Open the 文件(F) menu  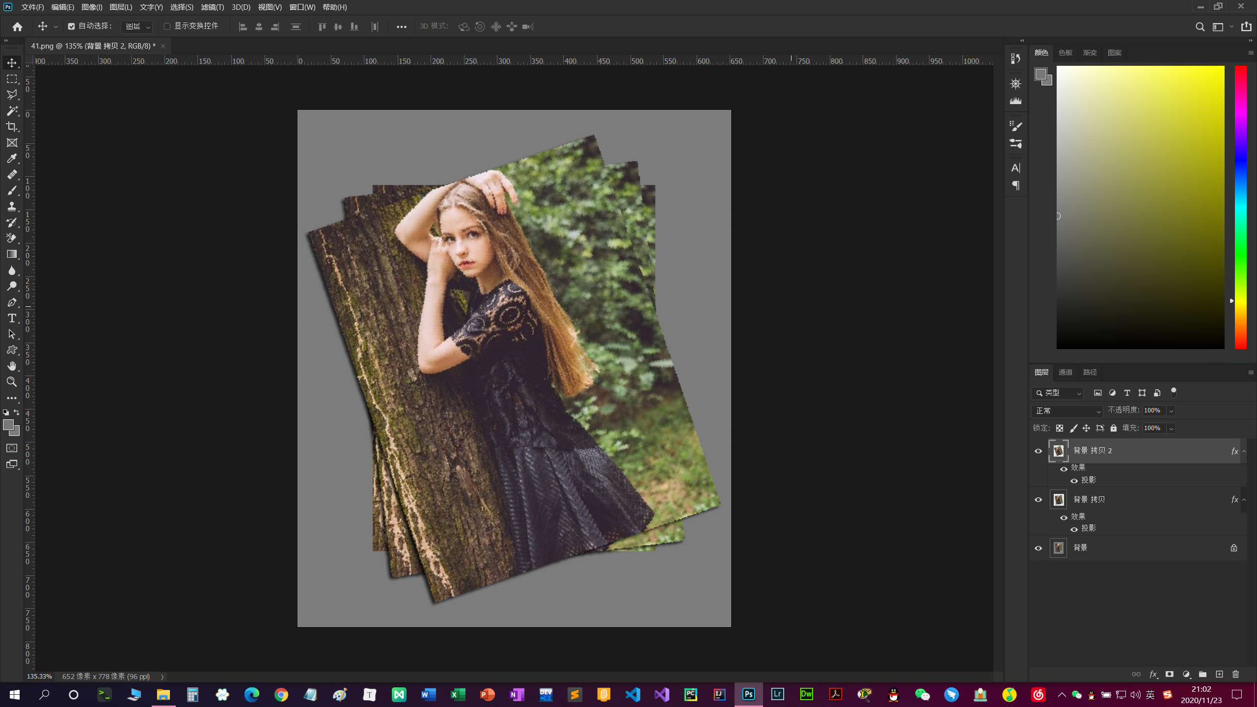pos(32,7)
